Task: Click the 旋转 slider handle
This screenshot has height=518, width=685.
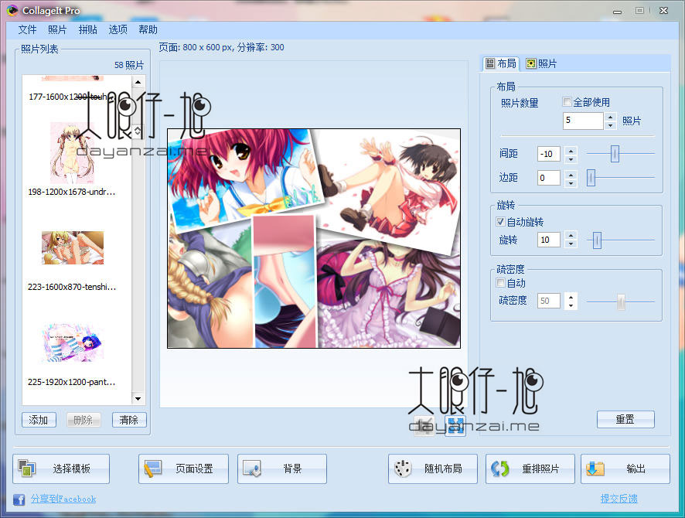Action: (597, 240)
